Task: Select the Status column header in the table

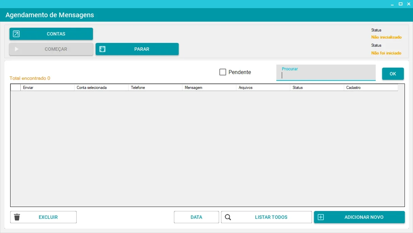Action: click(317, 88)
